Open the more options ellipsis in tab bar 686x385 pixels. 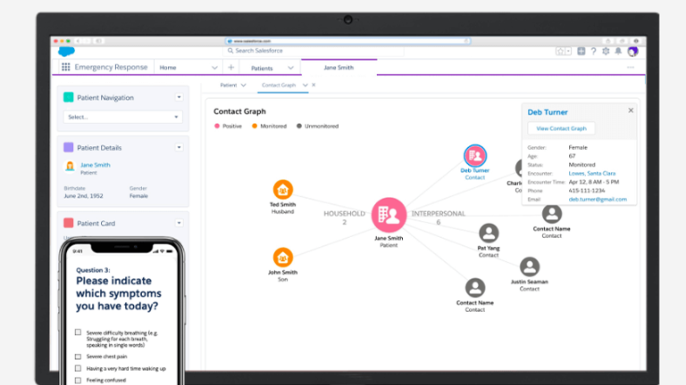(631, 67)
